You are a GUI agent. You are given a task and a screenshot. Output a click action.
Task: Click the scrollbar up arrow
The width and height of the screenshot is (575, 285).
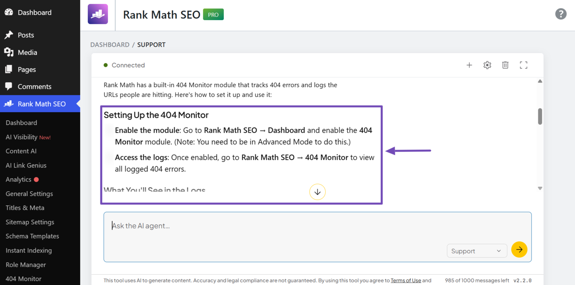point(540,81)
